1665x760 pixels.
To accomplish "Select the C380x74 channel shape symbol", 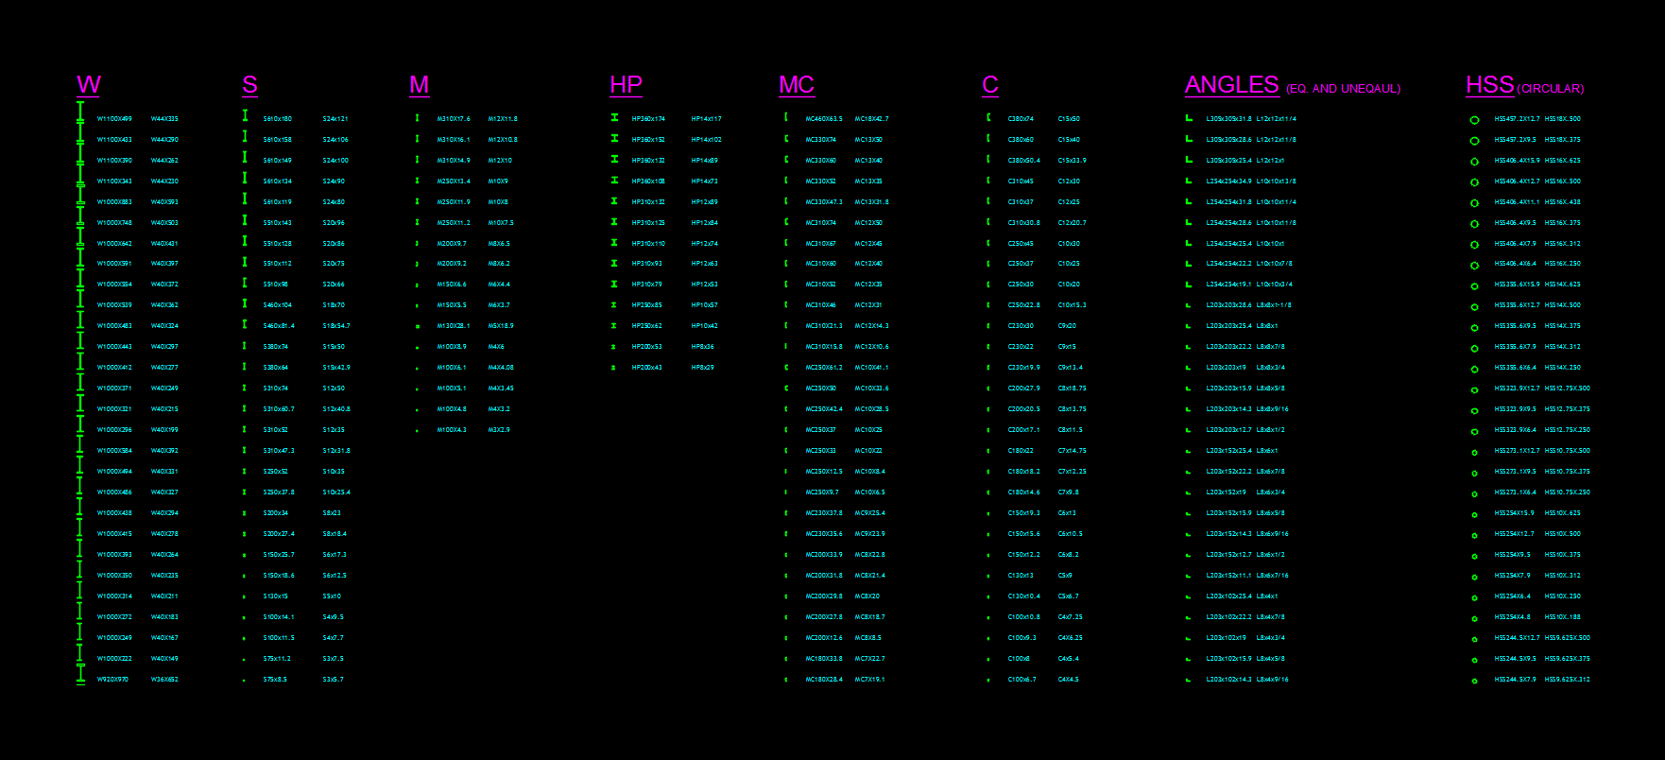I will pyautogui.click(x=988, y=117).
